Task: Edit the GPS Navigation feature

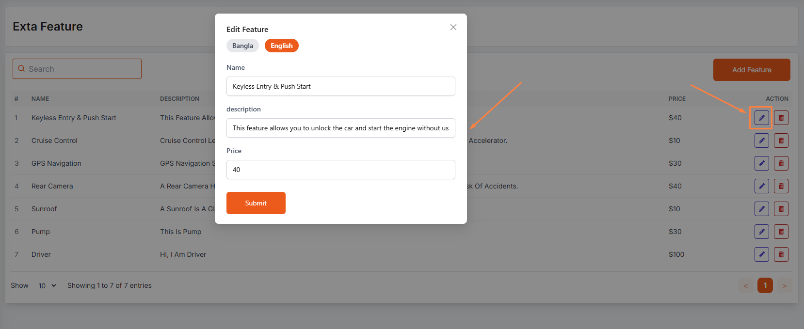Action: point(761,163)
